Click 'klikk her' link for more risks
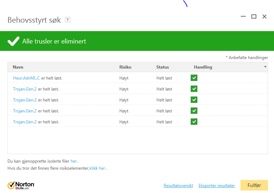 (97, 168)
